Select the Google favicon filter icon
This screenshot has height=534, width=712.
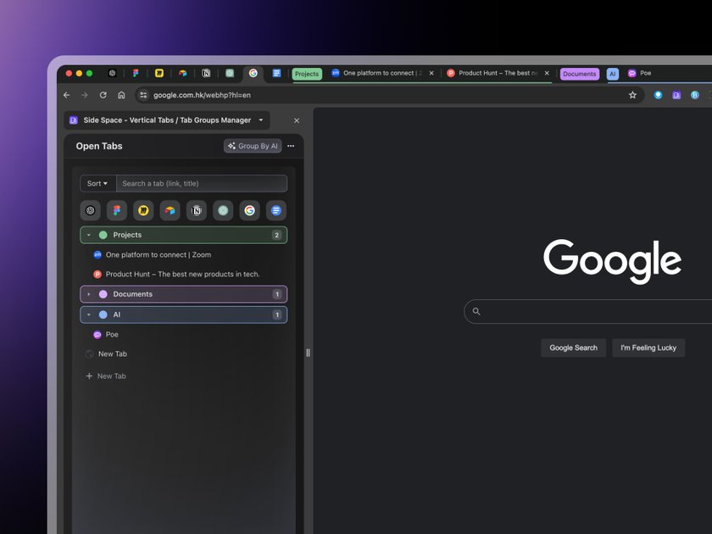(249, 210)
